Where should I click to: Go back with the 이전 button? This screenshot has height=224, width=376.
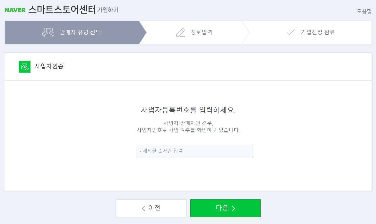[x=151, y=208]
